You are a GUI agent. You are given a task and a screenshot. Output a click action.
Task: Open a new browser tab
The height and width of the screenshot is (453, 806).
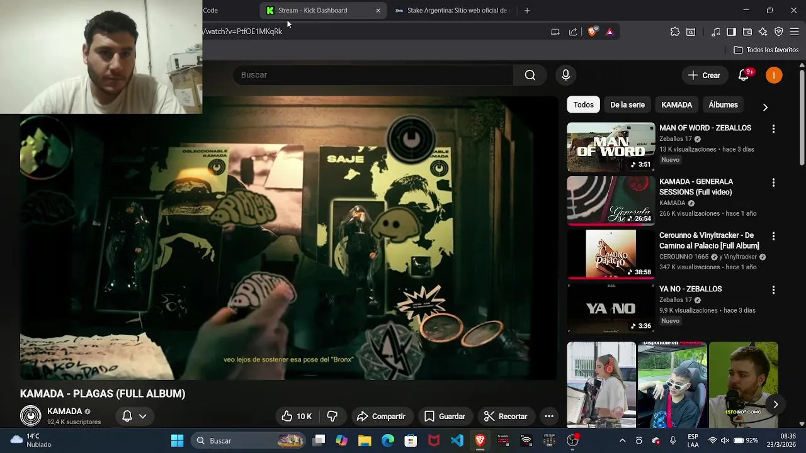click(527, 10)
